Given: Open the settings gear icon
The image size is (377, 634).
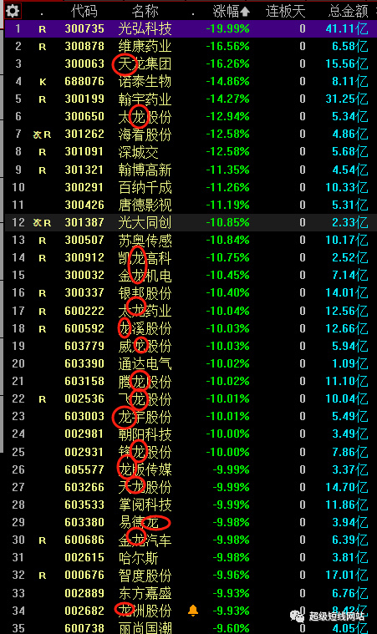Looking at the screenshot, I should [13, 11].
